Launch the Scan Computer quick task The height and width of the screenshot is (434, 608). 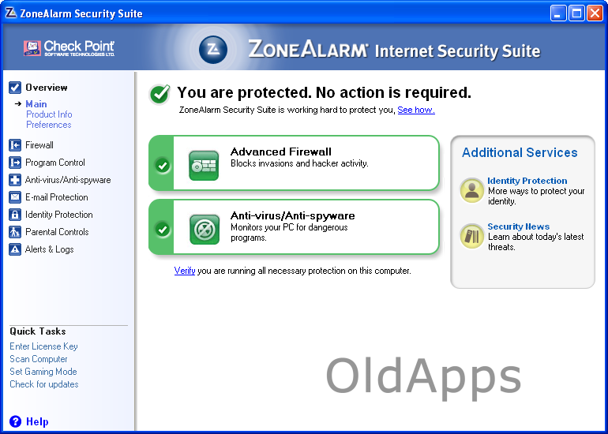[39, 359]
